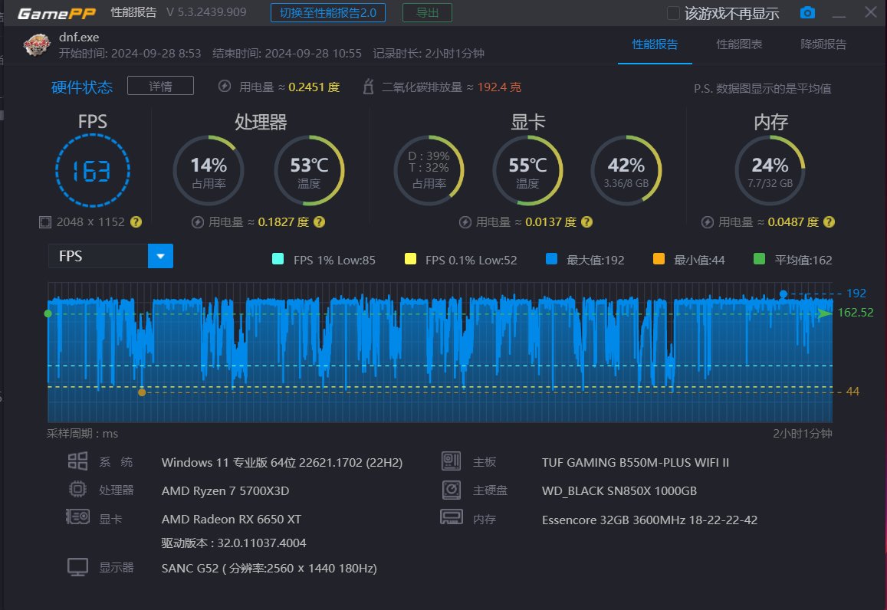Image resolution: width=887 pixels, height=610 pixels.
Task: Click the graphics card icon in specs list
Action: coord(77,517)
